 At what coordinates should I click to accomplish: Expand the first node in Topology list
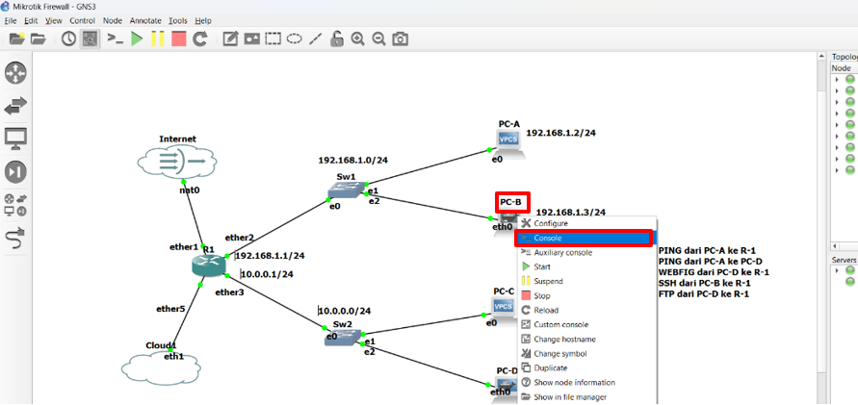[x=837, y=80]
